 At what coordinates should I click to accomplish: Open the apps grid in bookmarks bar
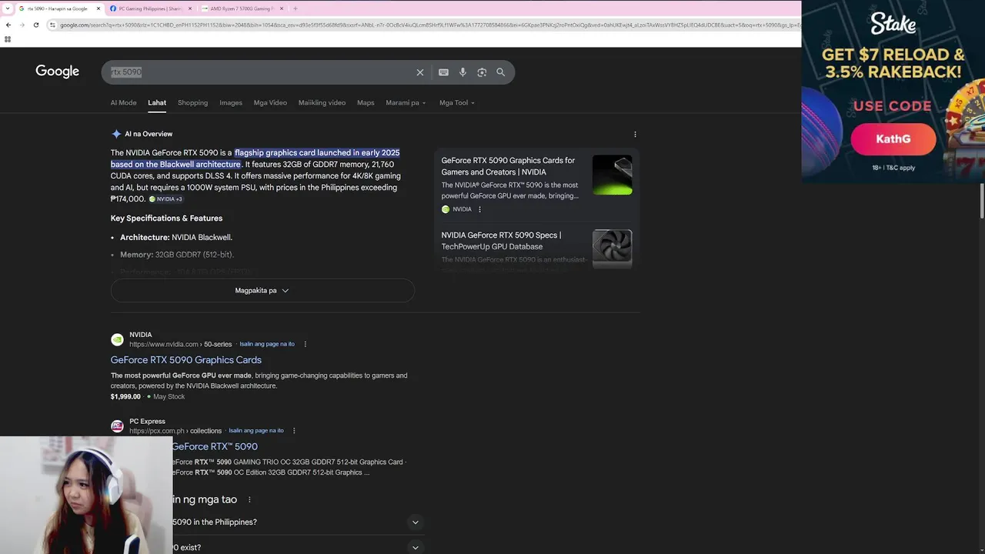point(8,38)
